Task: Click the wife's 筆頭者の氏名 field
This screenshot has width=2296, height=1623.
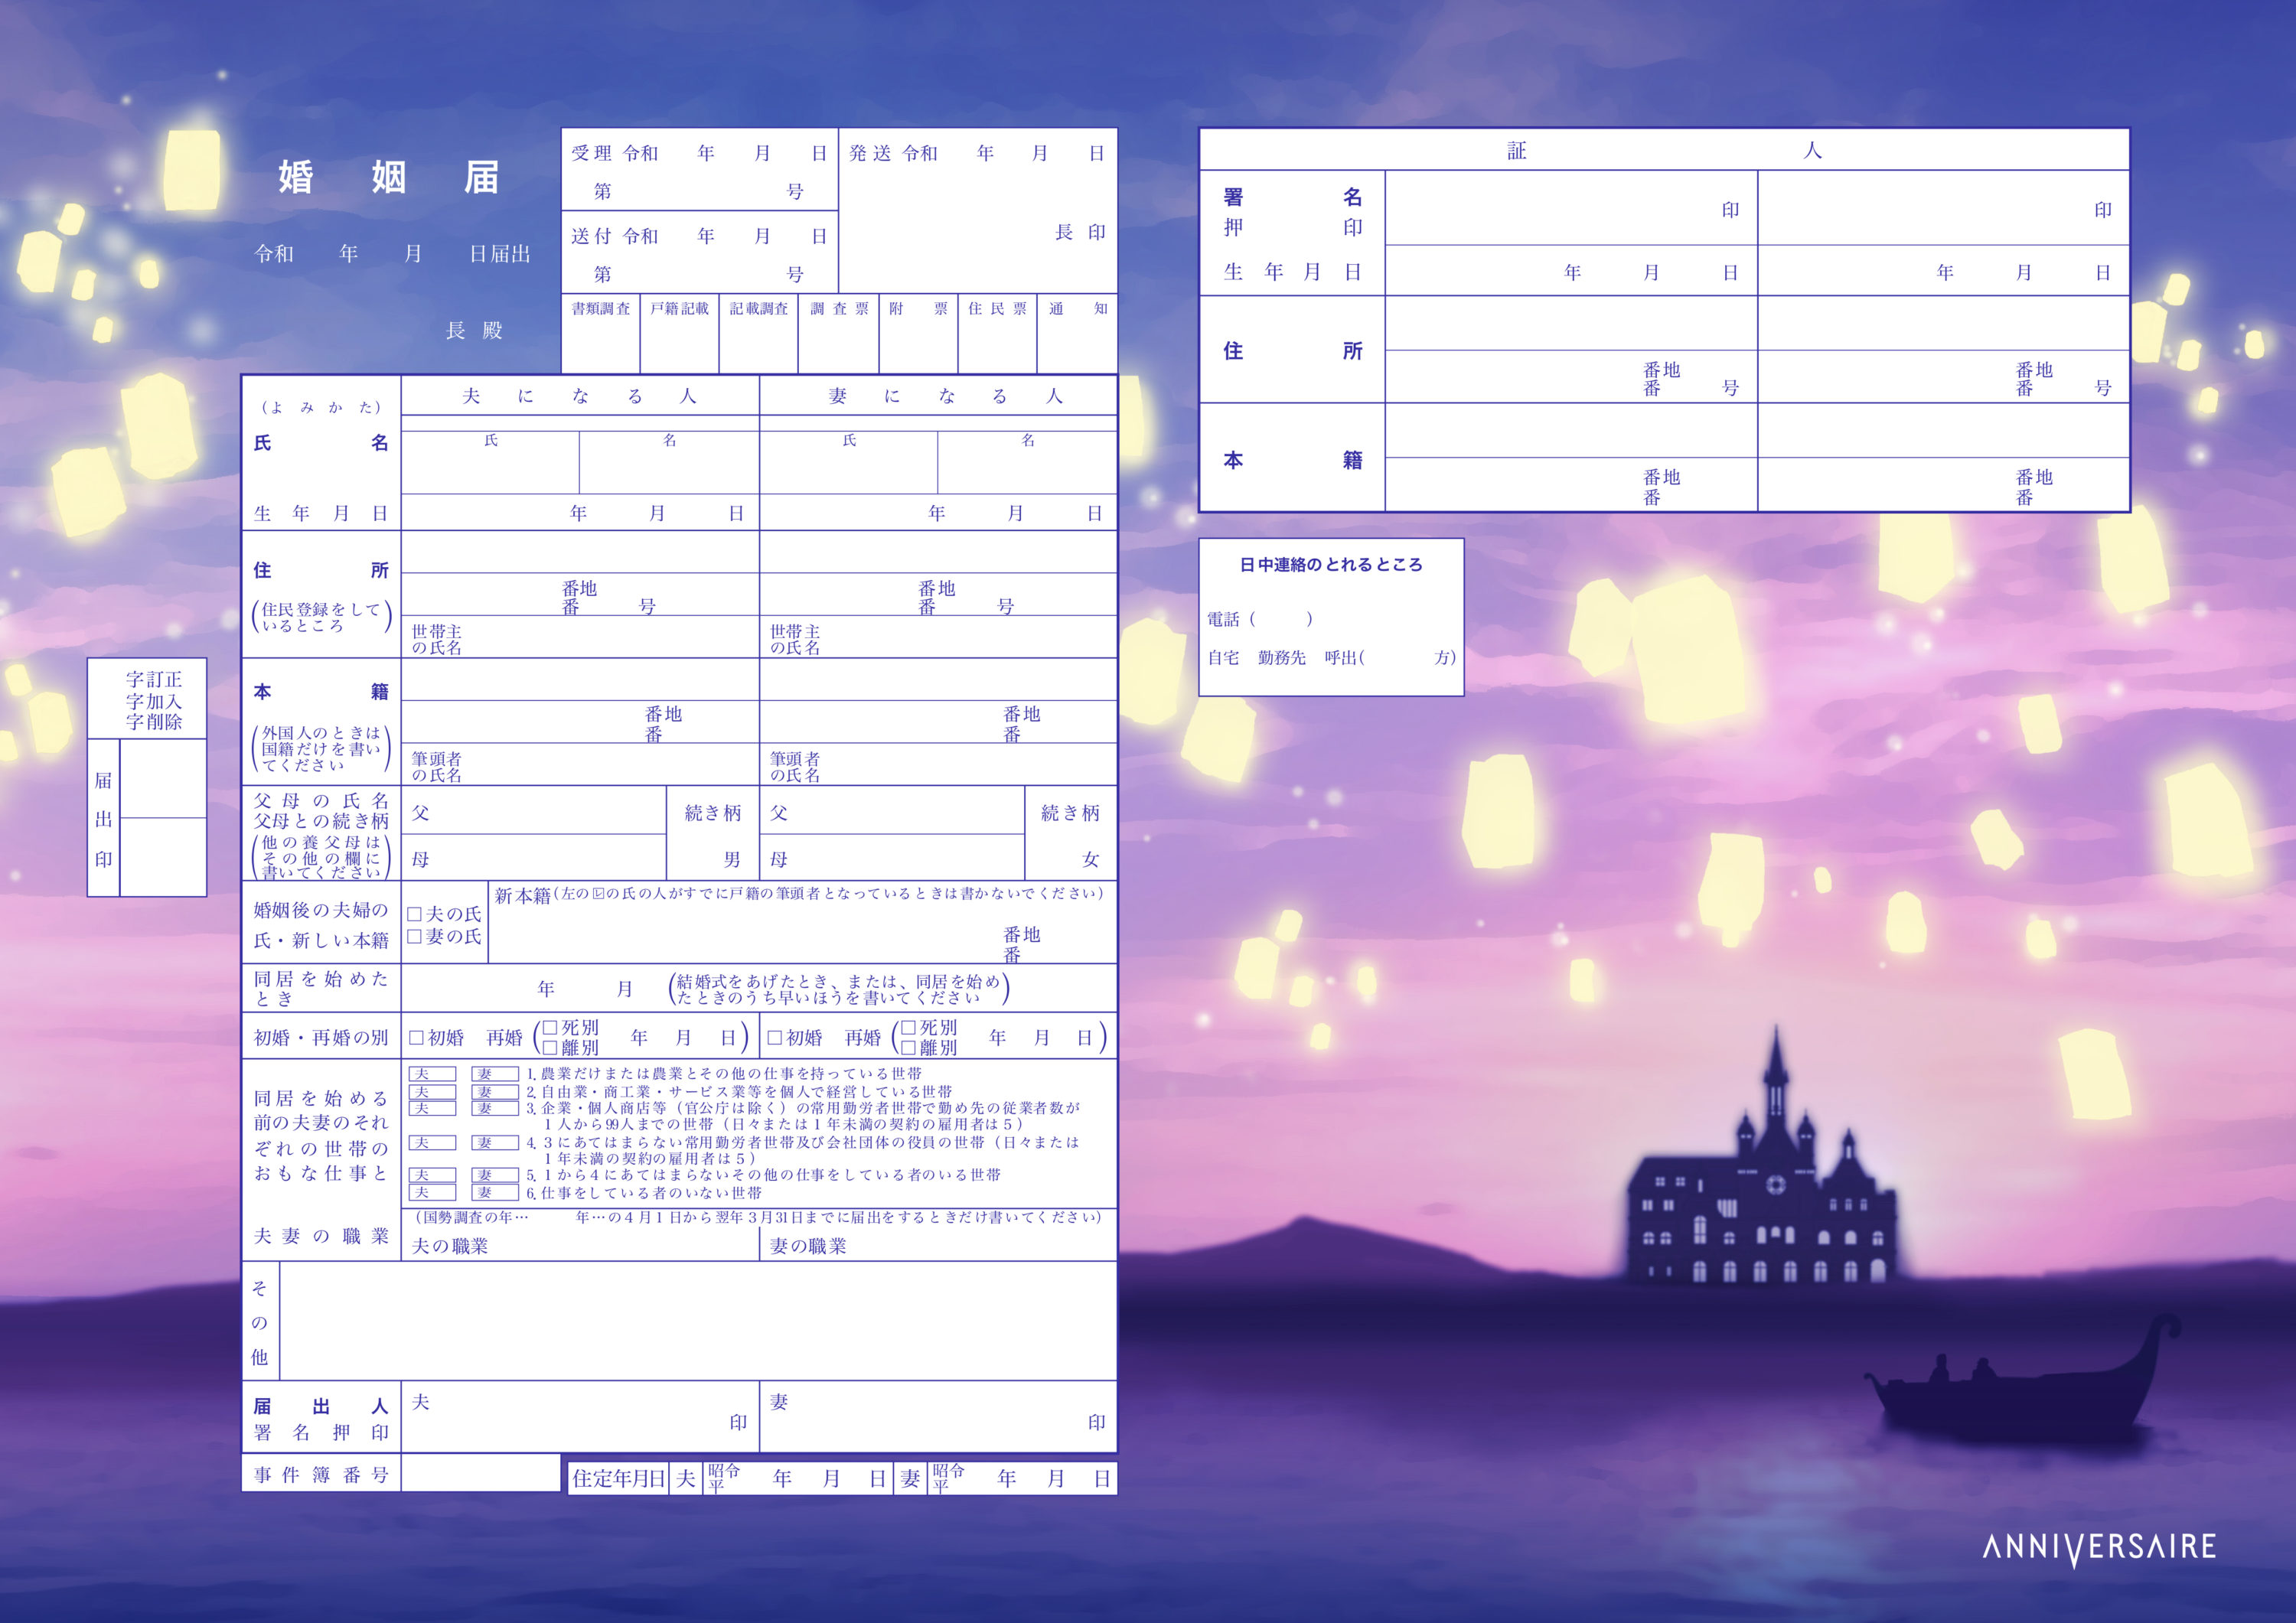Action: pos(938,765)
